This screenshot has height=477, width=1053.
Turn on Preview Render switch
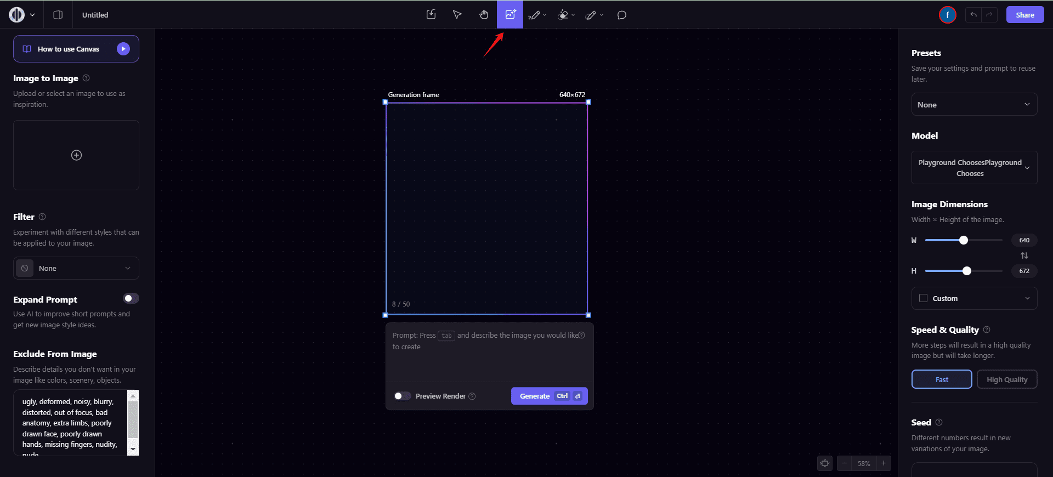click(x=403, y=396)
